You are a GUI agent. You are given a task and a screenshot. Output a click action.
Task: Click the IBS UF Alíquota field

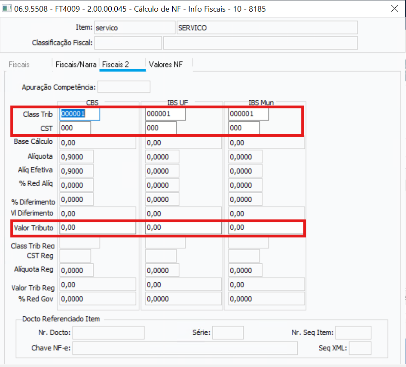(x=162, y=157)
